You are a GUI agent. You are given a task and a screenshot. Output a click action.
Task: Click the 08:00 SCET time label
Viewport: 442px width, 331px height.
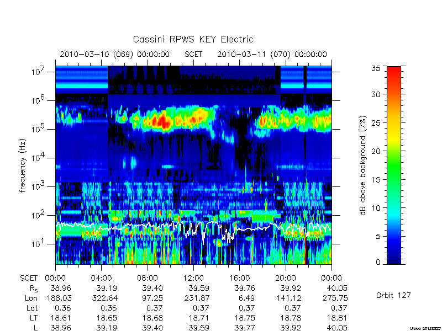point(148,279)
